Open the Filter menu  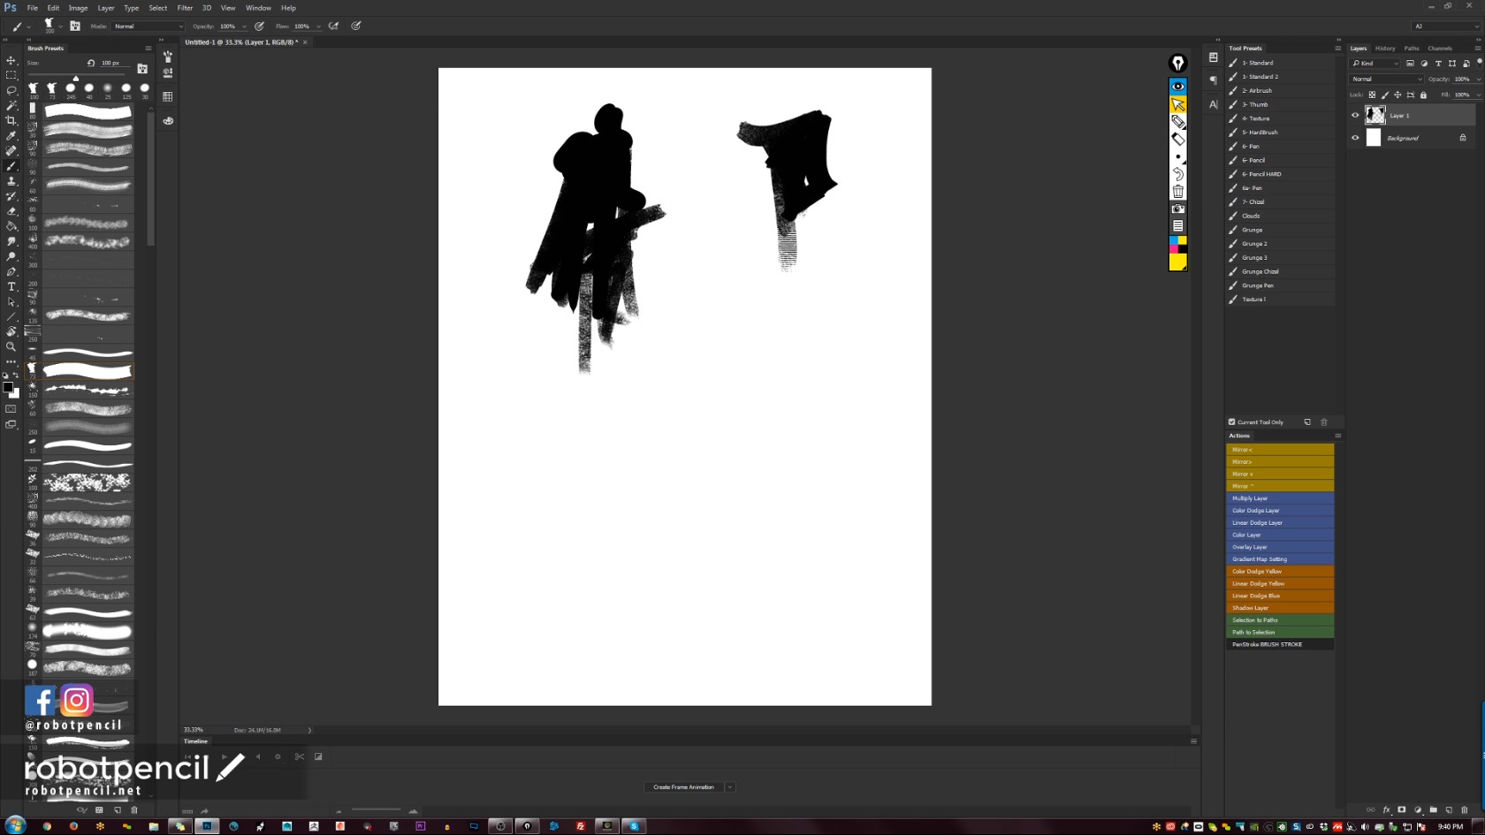(x=185, y=8)
